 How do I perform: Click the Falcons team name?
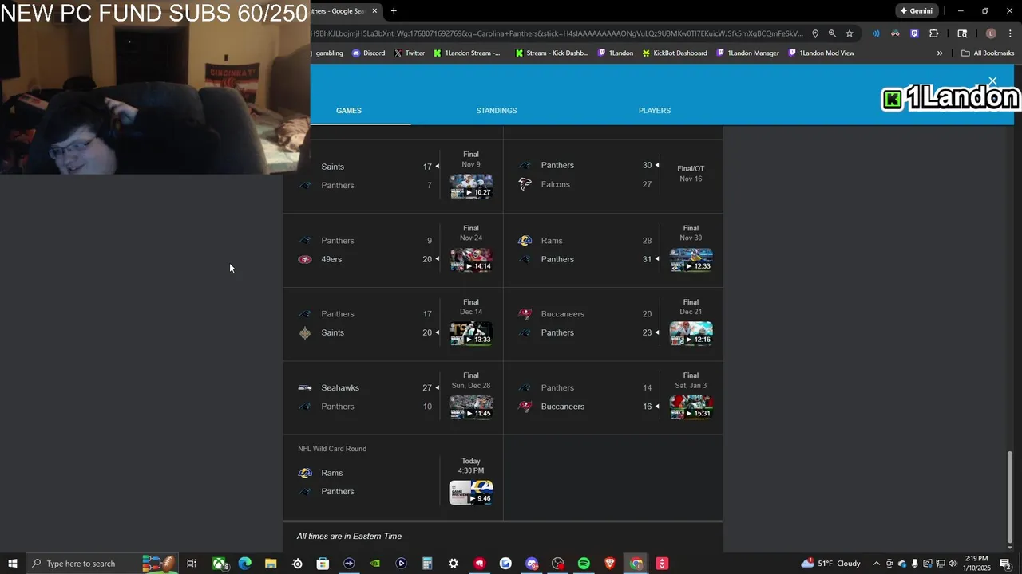tap(556, 184)
